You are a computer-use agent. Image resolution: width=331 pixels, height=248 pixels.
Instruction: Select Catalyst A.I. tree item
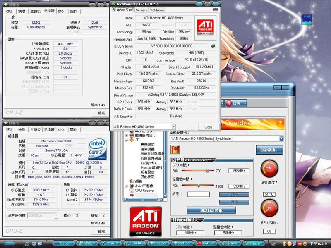[x=150, y=163]
